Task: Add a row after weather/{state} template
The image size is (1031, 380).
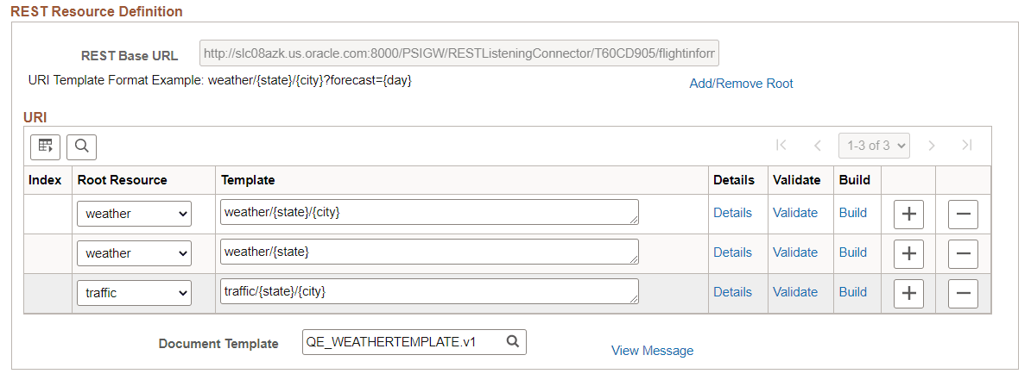Action: pyautogui.click(x=908, y=253)
